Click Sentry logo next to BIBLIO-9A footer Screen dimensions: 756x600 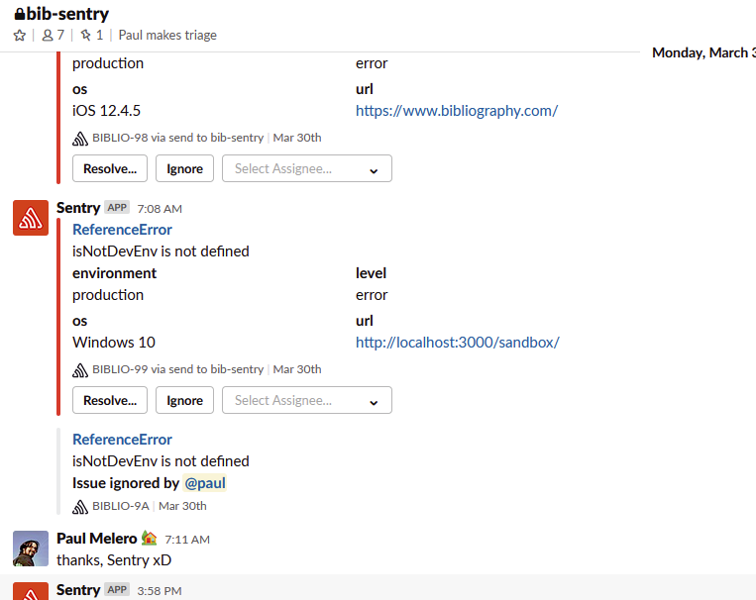click(x=80, y=507)
